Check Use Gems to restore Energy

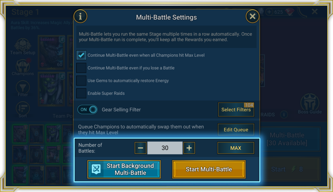tap(81, 81)
